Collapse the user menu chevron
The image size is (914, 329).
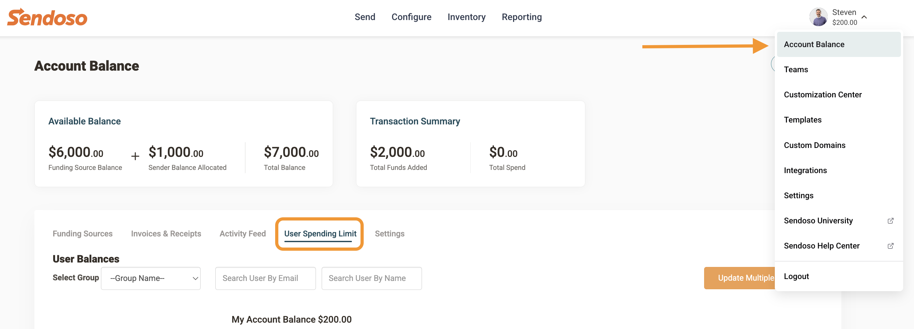pyautogui.click(x=864, y=17)
